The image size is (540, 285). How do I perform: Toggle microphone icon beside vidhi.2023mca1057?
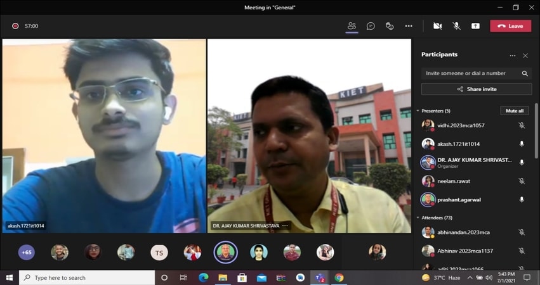tap(522, 125)
